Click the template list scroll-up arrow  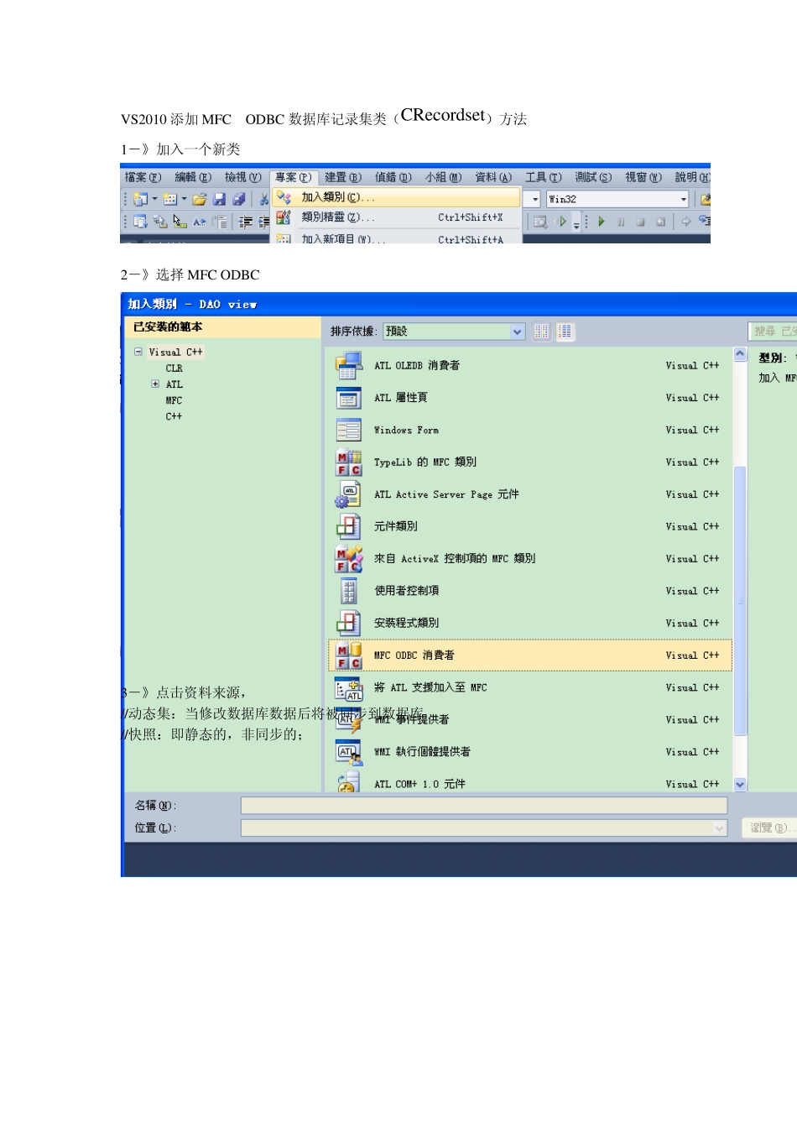tap(740, 354)
